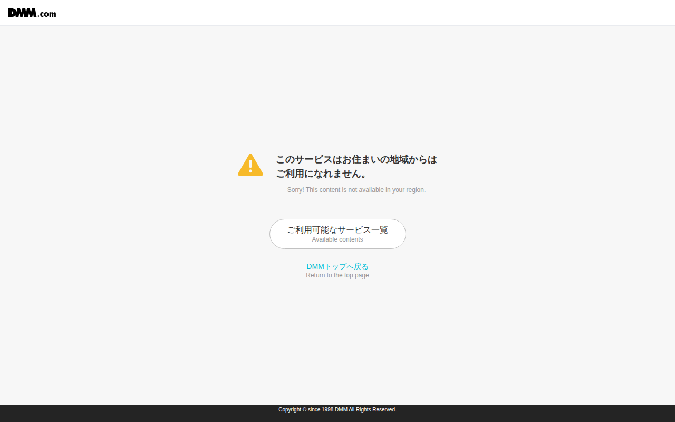Select the black footer bar at the bottom
The width and height of the screenshot is (675, 422).
click(337, 413)
